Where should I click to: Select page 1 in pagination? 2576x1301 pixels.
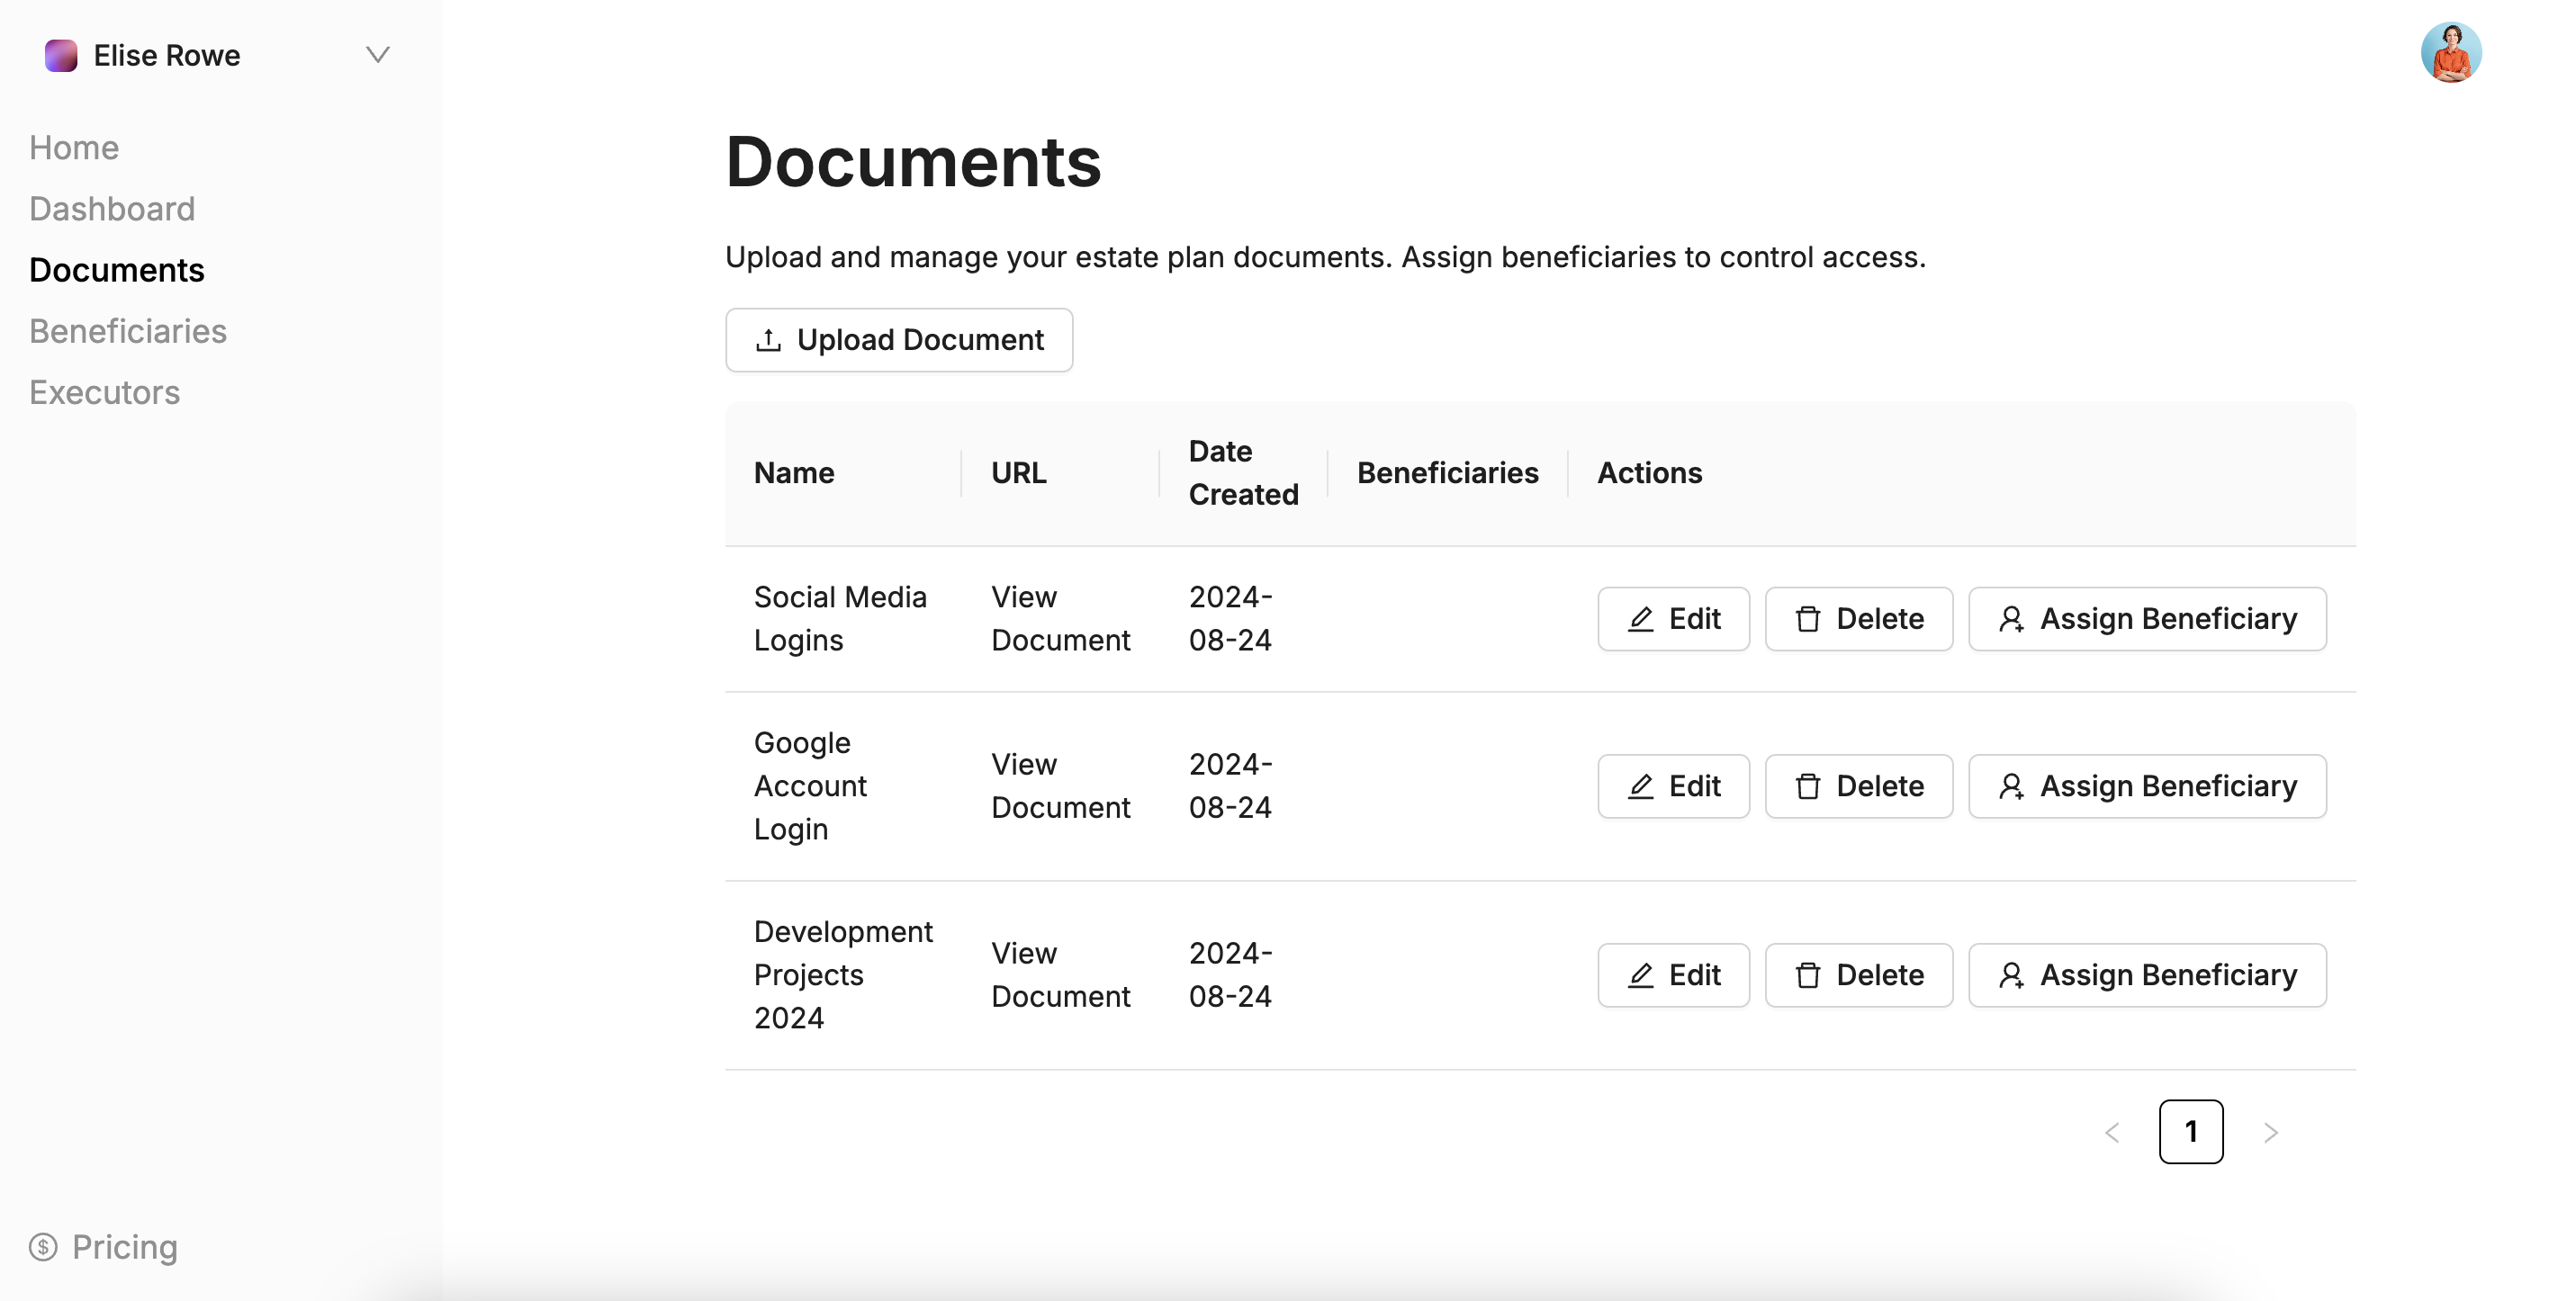click(x=2190, y=1131)
